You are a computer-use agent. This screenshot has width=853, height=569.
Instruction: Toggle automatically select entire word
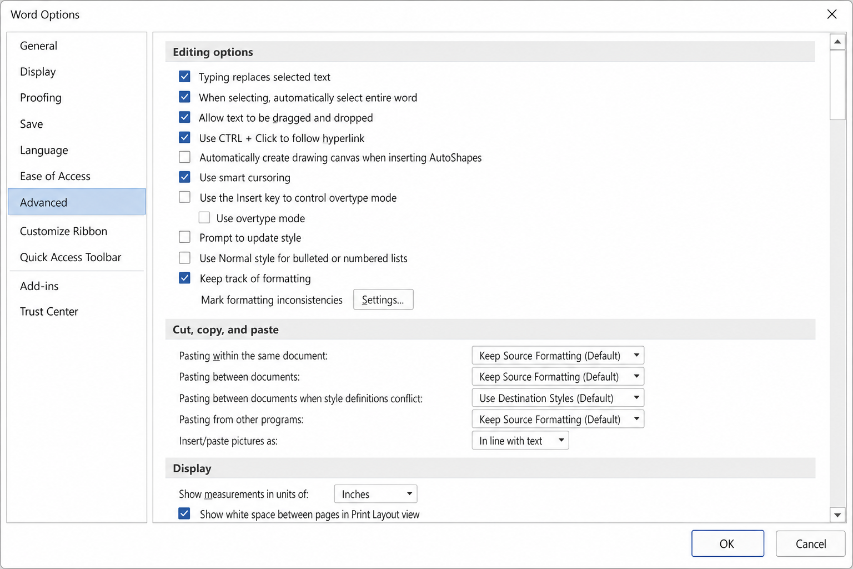pos(185,97)
